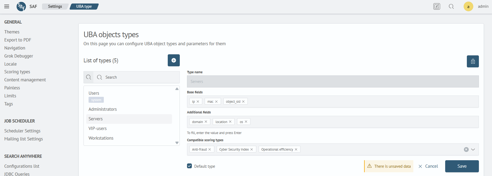Open Limits settings
This screenshot has width=492, height=176.
(x=10, y=96)
